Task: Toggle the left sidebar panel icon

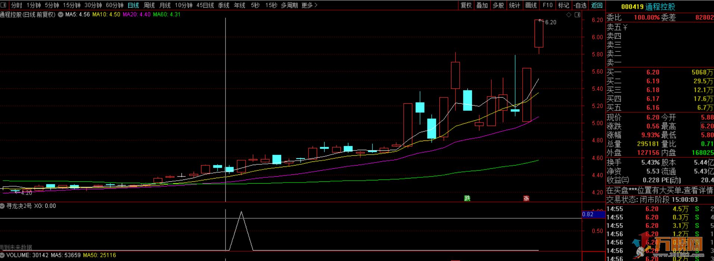Action: 4,5
